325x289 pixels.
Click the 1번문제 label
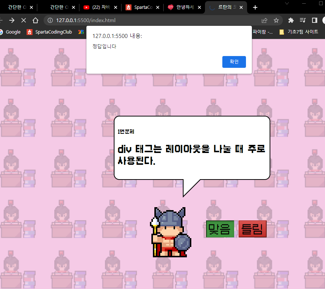click(x=126, y=132)
